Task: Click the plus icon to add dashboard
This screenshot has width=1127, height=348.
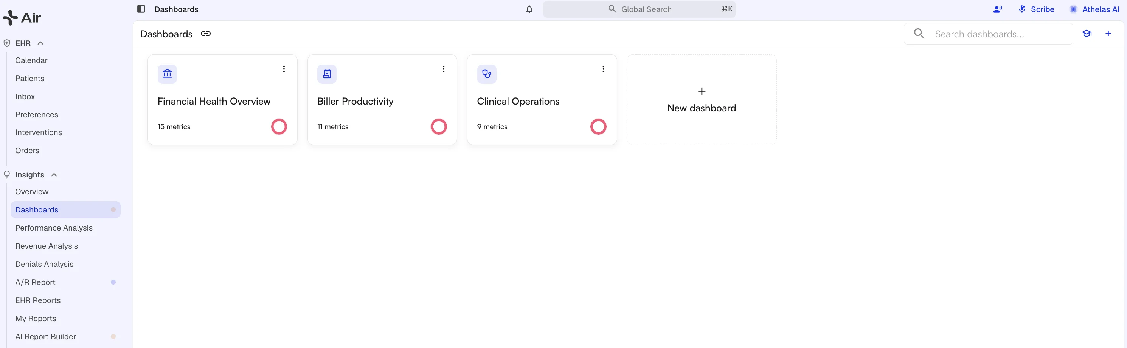Action: tap(1108, 34)
